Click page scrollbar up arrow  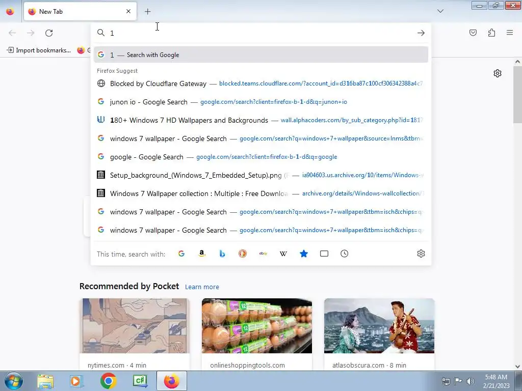point(517,62)
